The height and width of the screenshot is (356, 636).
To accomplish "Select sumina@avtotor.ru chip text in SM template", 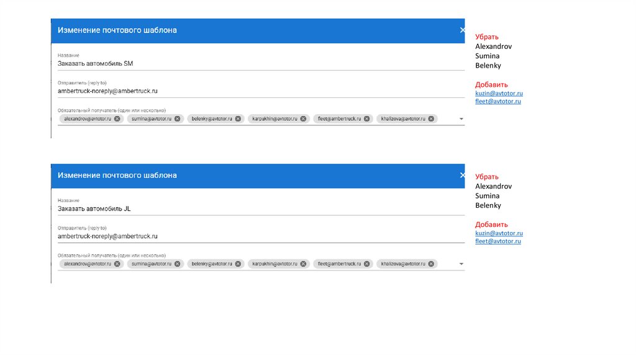I will [x=152, y=118].
